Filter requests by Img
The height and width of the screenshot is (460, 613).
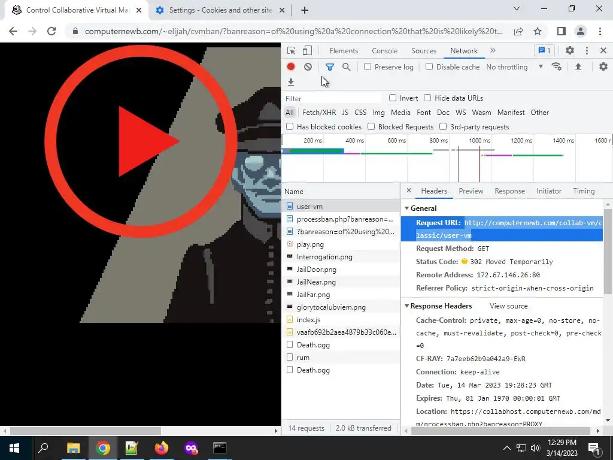[x=378, y=113]
